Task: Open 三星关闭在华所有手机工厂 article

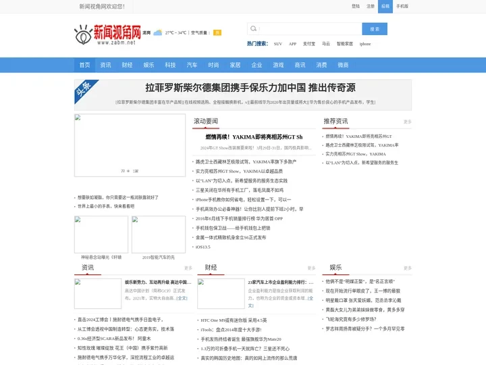Action: (x=239, y=190)
